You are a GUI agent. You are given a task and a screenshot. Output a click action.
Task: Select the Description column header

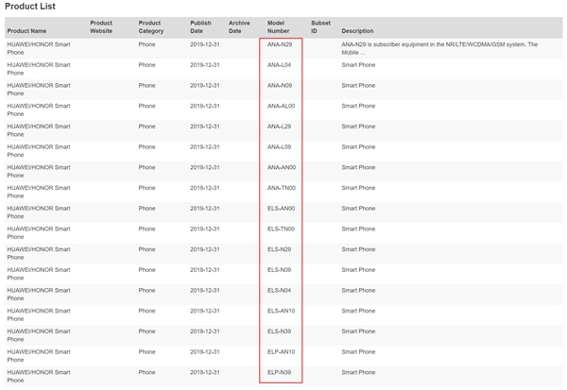pyautogui.click(x=357, y=31)
